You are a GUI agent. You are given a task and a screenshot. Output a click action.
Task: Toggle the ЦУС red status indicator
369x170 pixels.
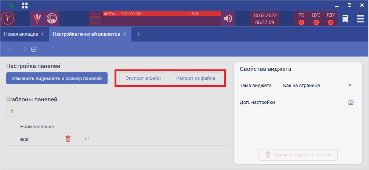point(316,22)
